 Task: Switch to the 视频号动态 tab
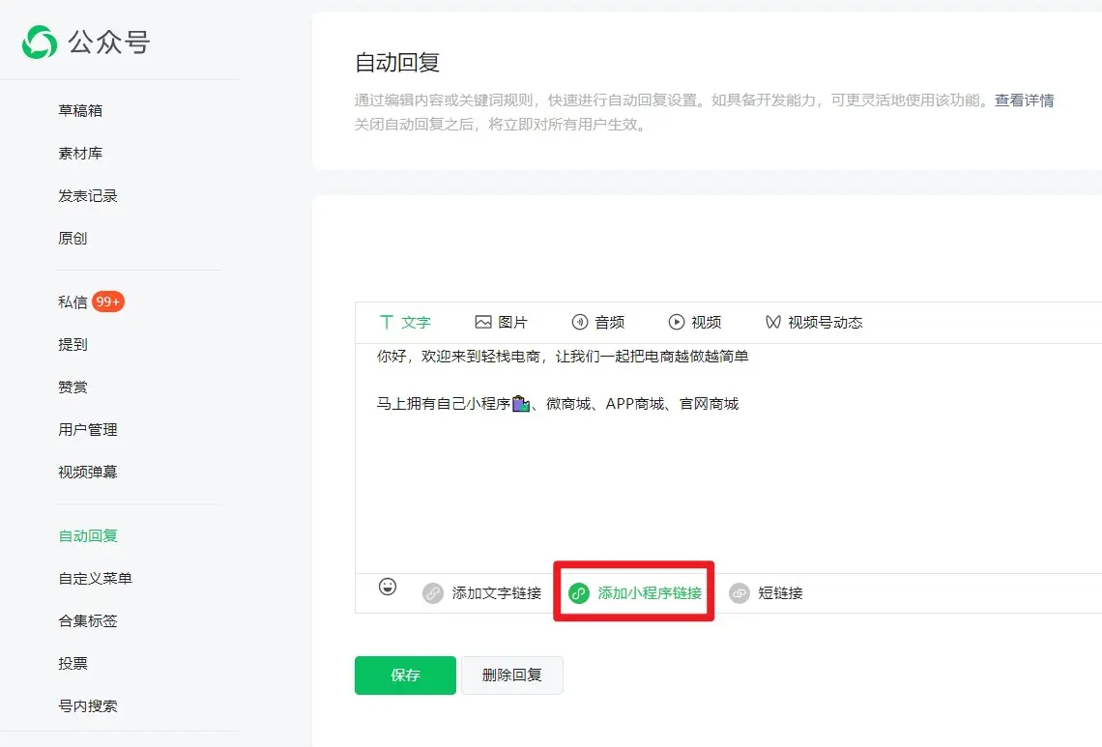(814, 322)
